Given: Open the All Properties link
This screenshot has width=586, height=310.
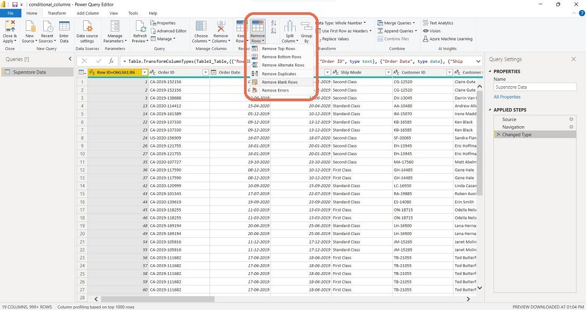Looking at the screenshot, I should click(x=507, y=97).
